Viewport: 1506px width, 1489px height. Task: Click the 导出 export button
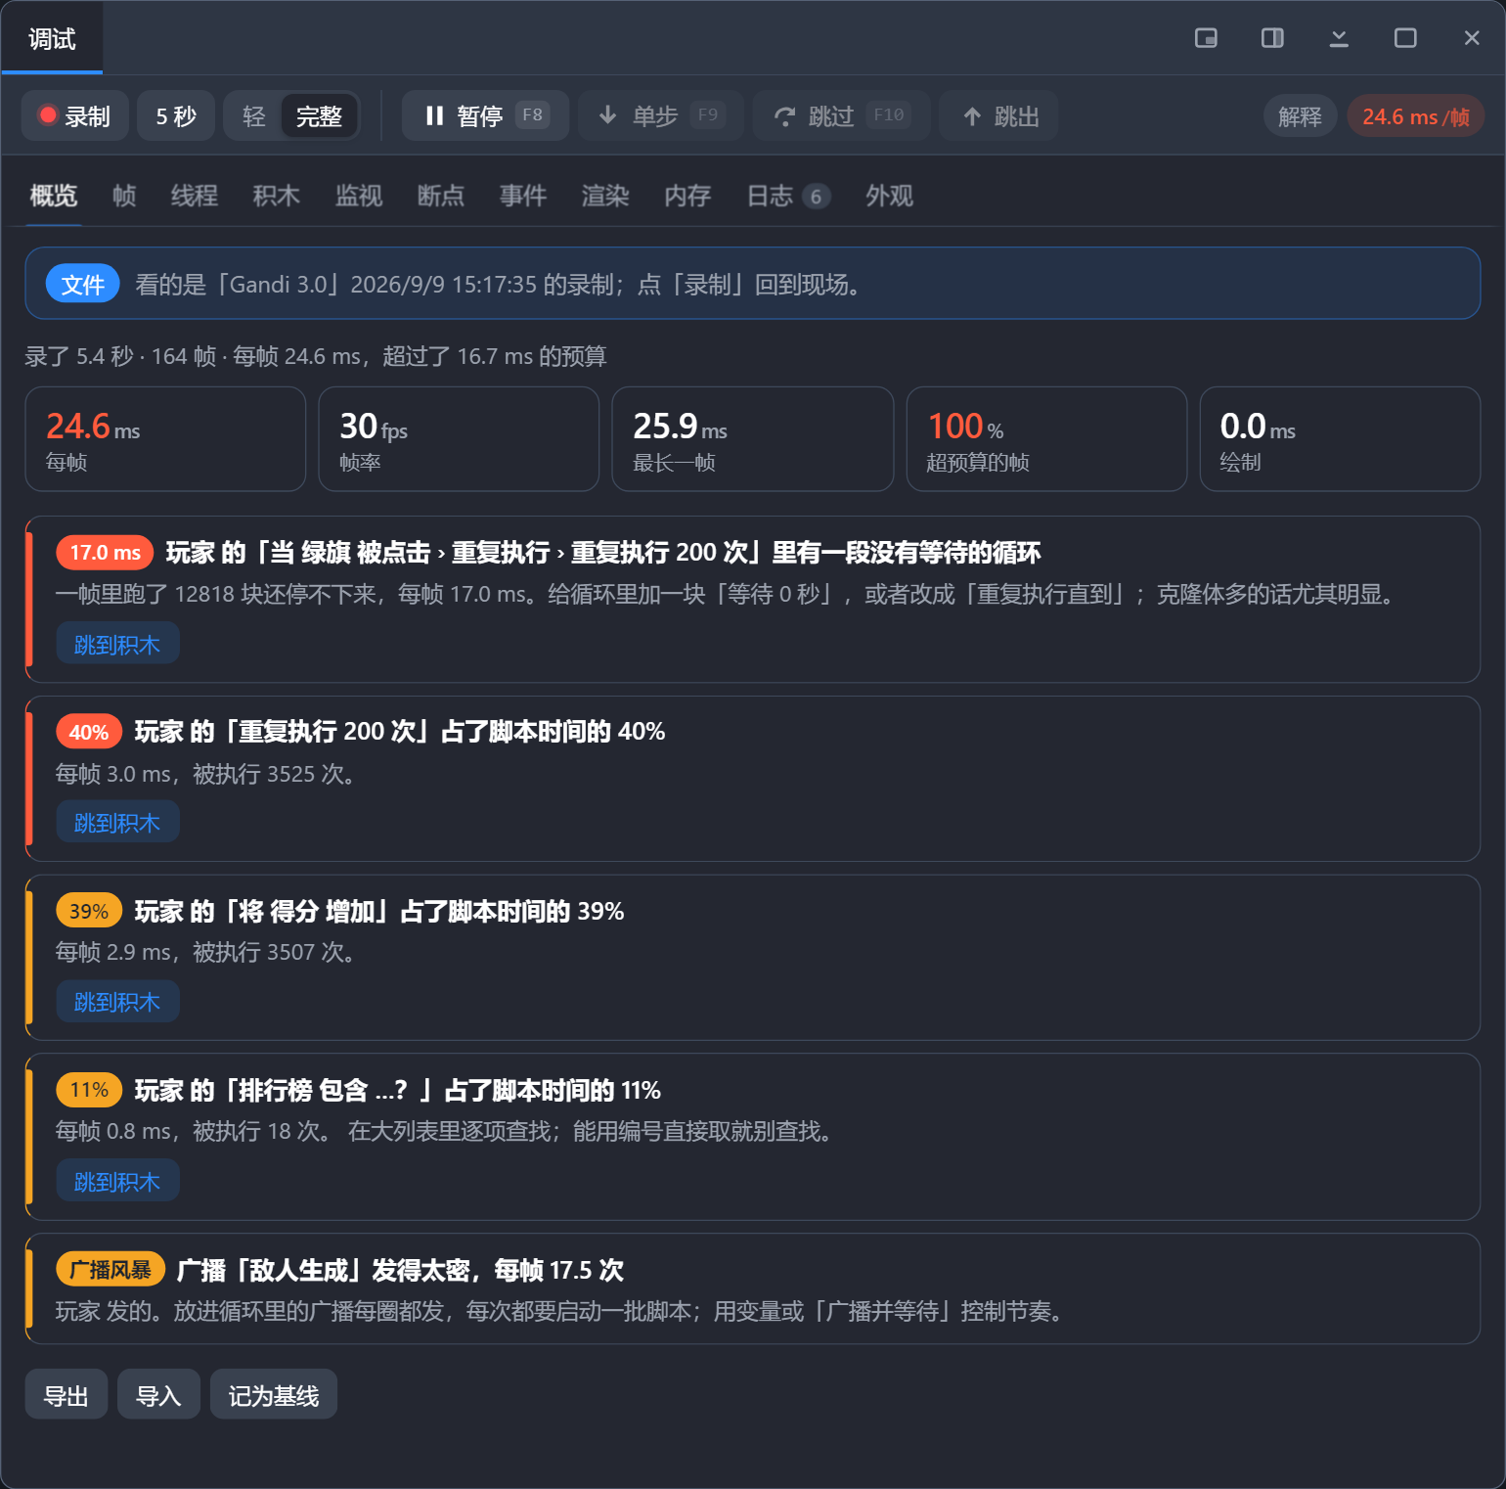66,1394
